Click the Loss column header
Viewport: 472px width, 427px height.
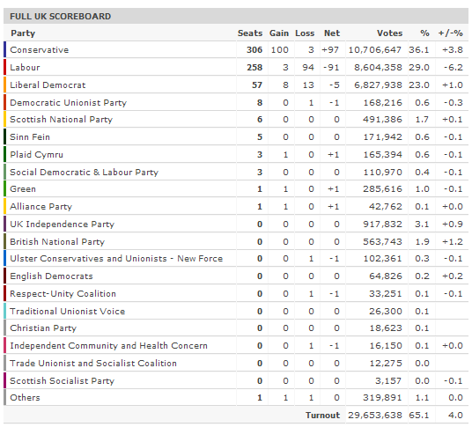(x=305, y=33)
